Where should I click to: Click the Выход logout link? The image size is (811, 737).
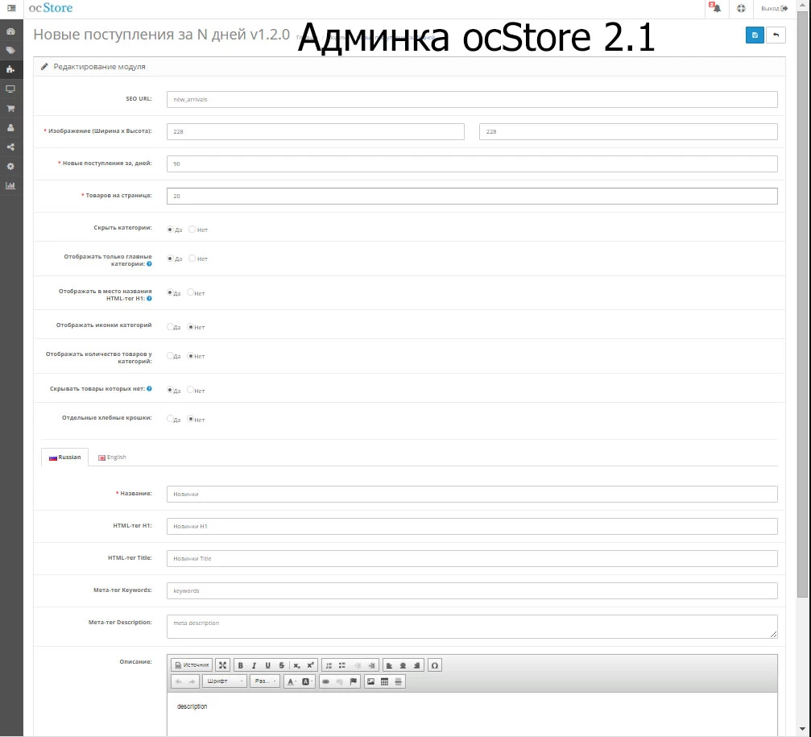774,8
